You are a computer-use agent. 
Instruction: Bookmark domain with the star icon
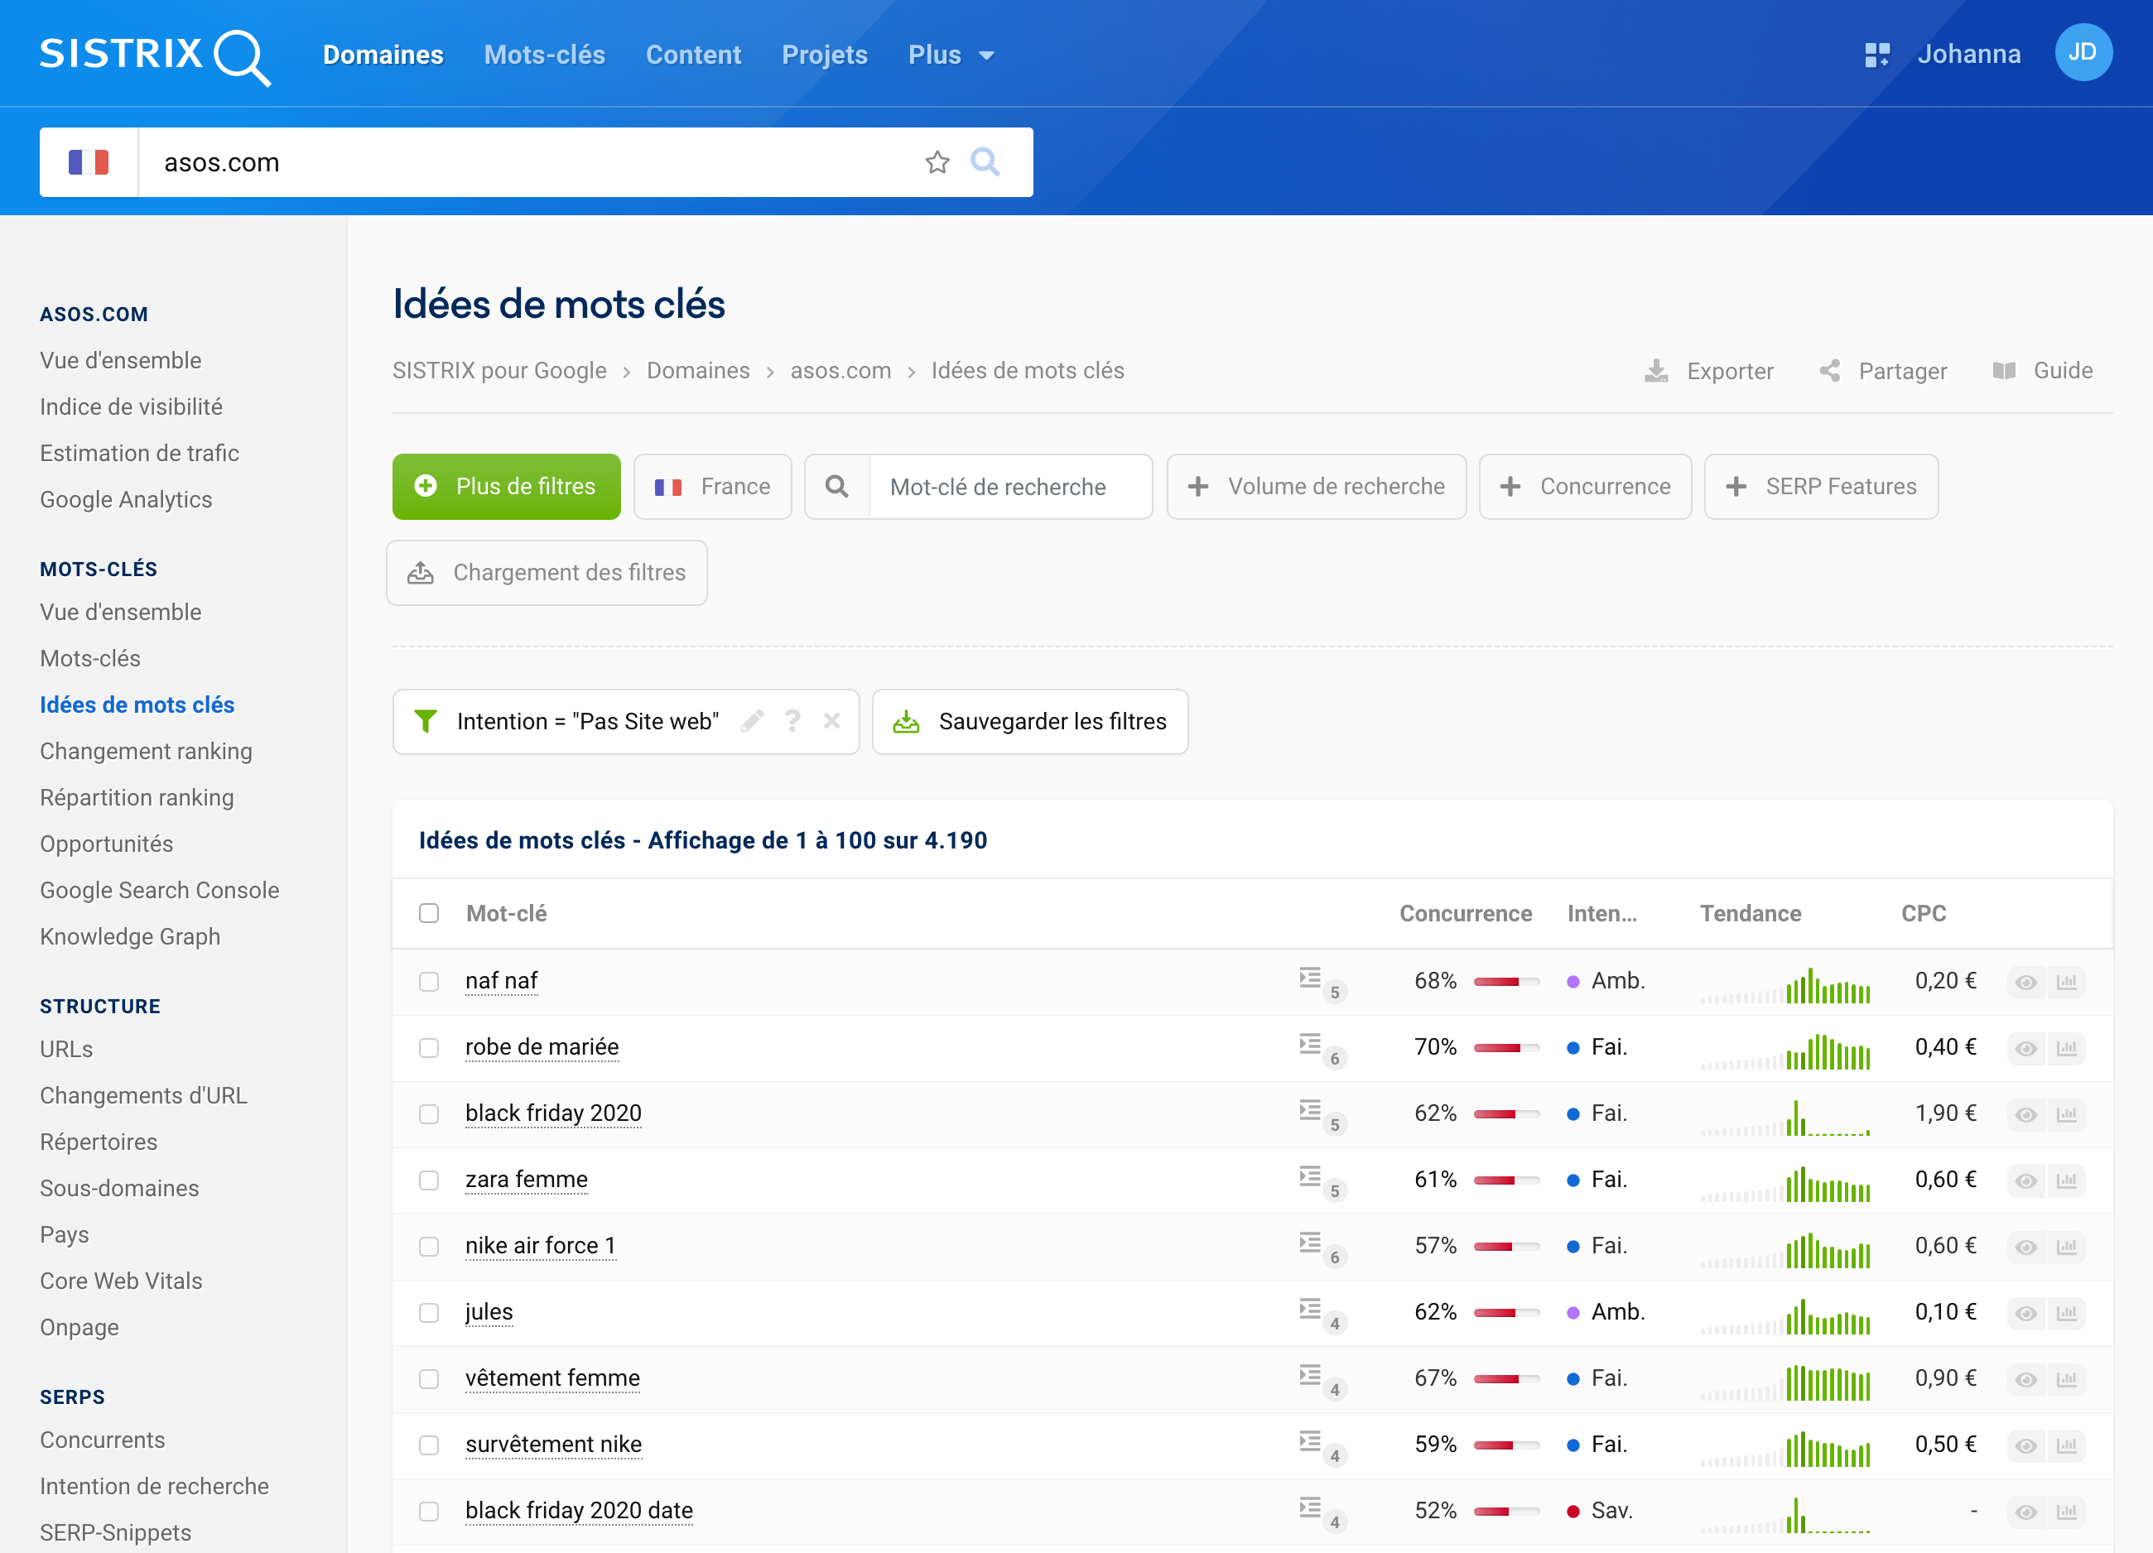pyautogui.click(x=937, y=162)
